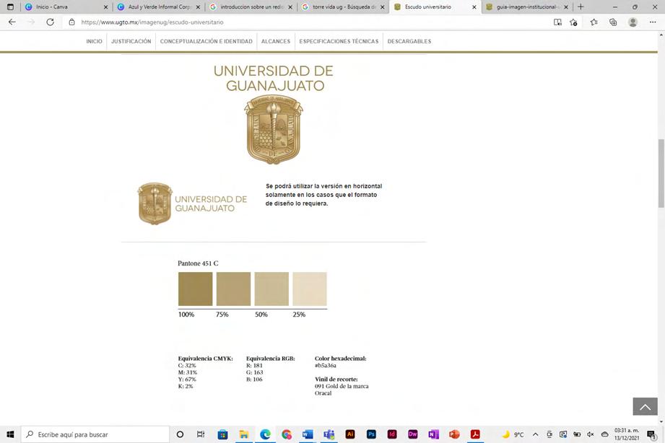Open Google Chrome from taskbar

pos(287,434)
